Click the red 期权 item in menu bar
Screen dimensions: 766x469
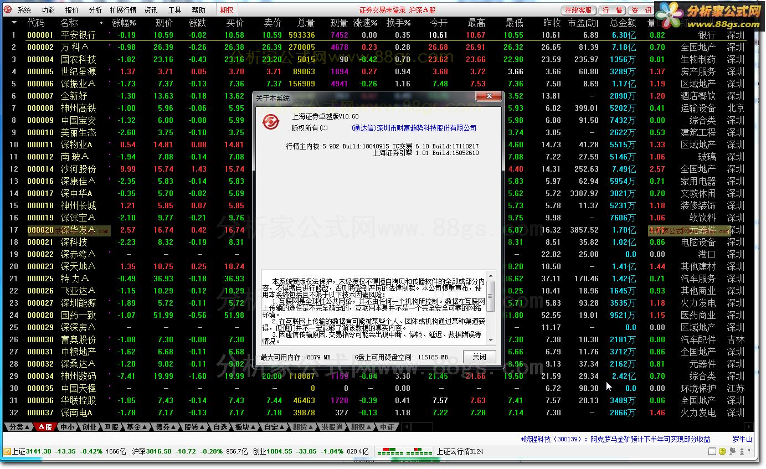coord(226,10)
